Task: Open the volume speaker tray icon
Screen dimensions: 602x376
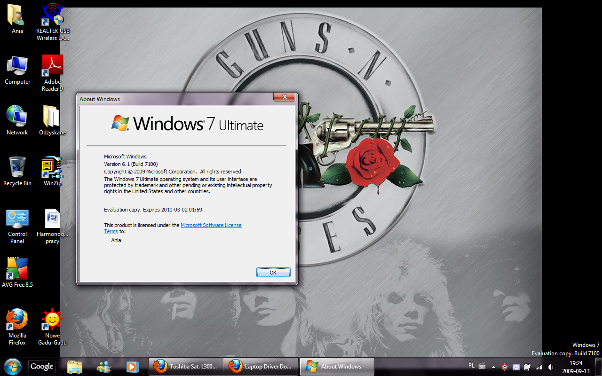Action: pos(550,367)
